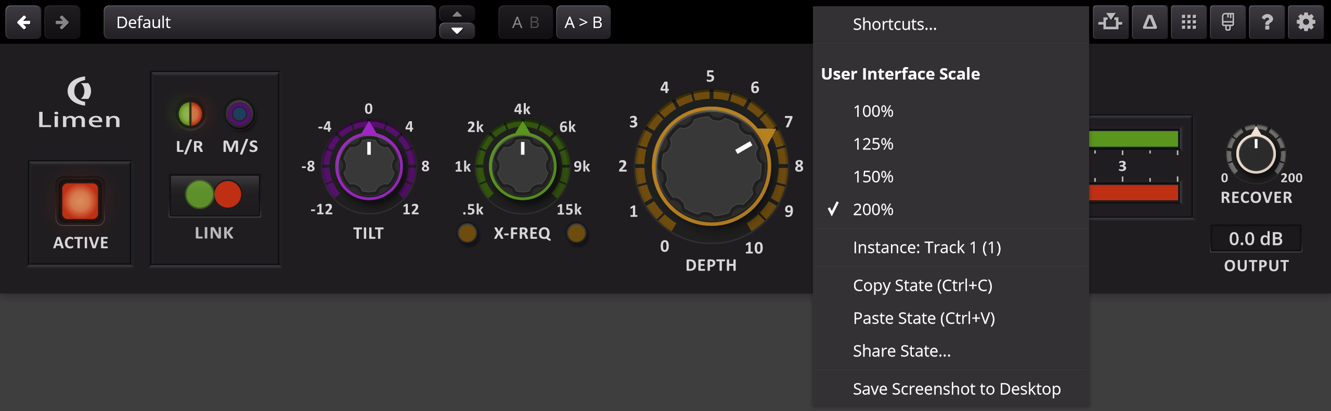Choose Copy State (Ctrl+C)

tap(951, 286)
